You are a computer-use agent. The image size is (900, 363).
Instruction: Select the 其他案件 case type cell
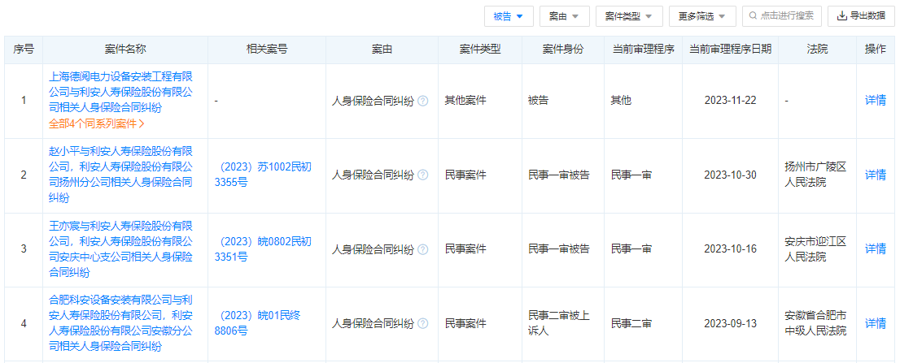click(x=480, y=101)
